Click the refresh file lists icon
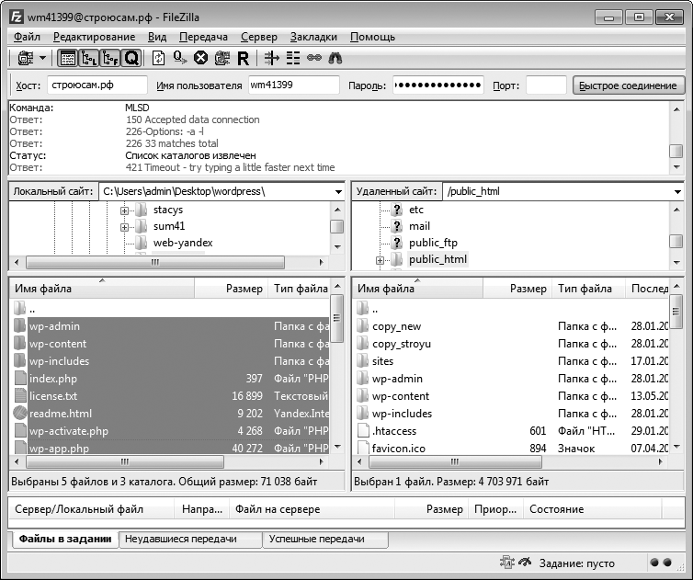The height and width of the screenshot is (580, 693). pyautogui.click(x=159, y=58)
